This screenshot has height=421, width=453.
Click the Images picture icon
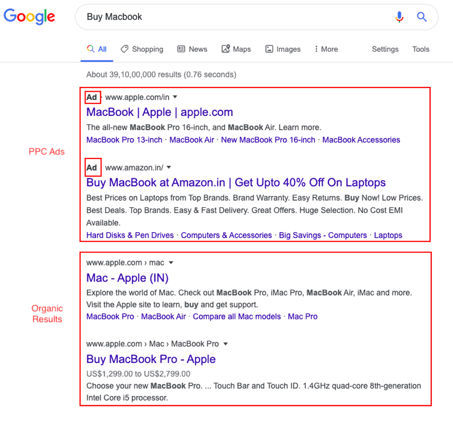269,49
